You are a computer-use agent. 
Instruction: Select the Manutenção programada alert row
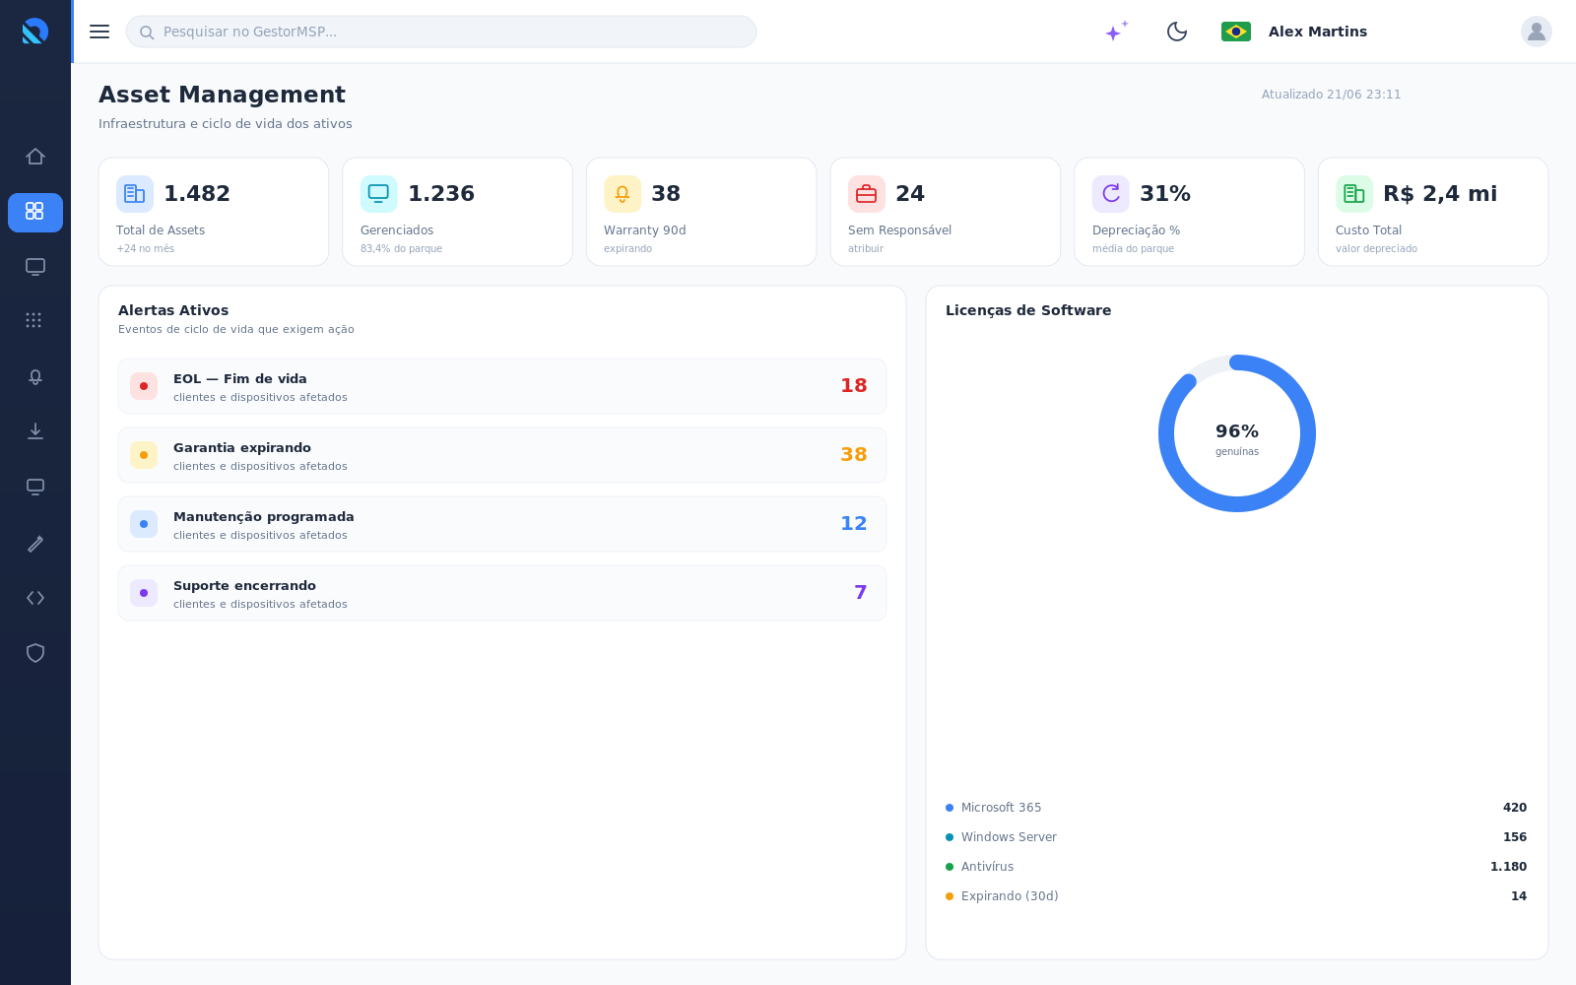(502, 524)
